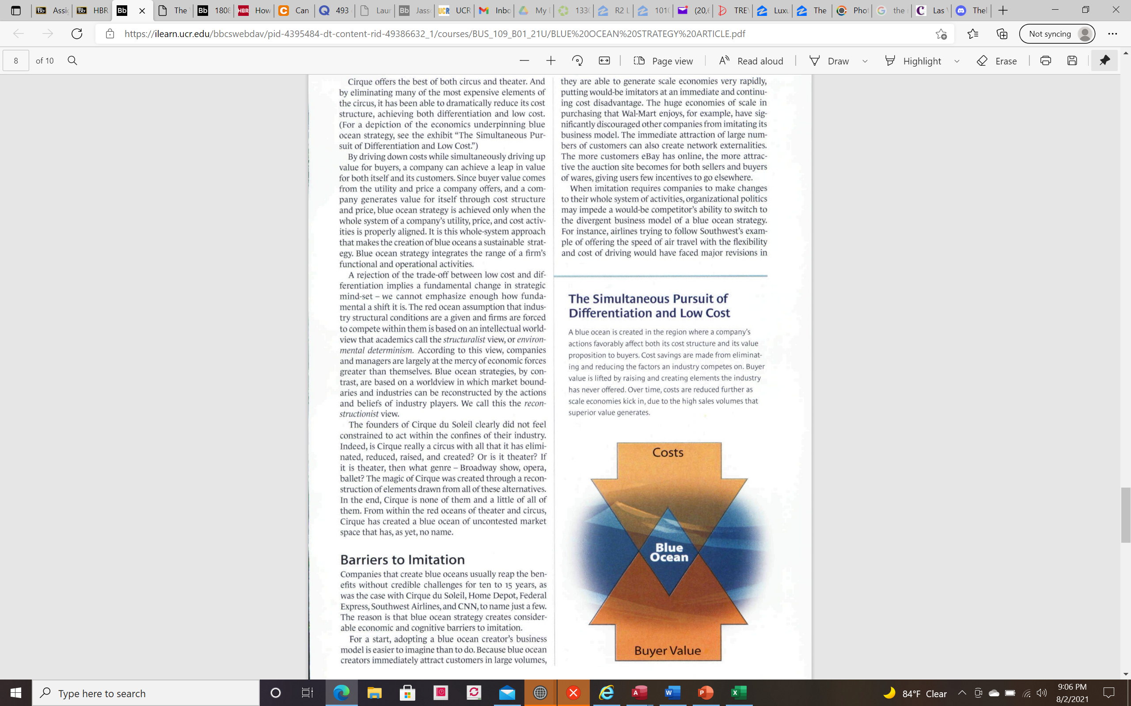Zoom in the PDF with the plus icon
Image resolution: width=1131 pixels, height=706 pixels.
550,61
